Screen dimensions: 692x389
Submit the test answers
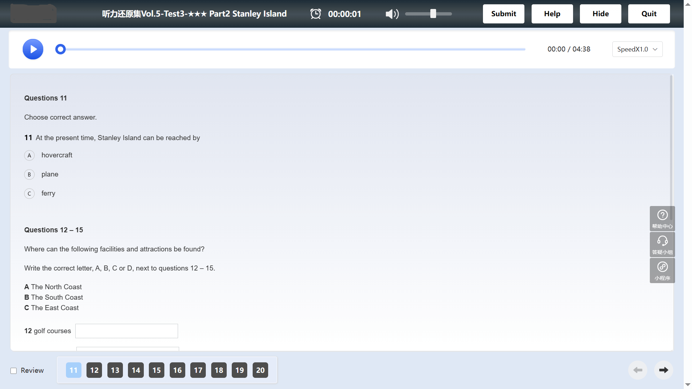coord(504,14)
